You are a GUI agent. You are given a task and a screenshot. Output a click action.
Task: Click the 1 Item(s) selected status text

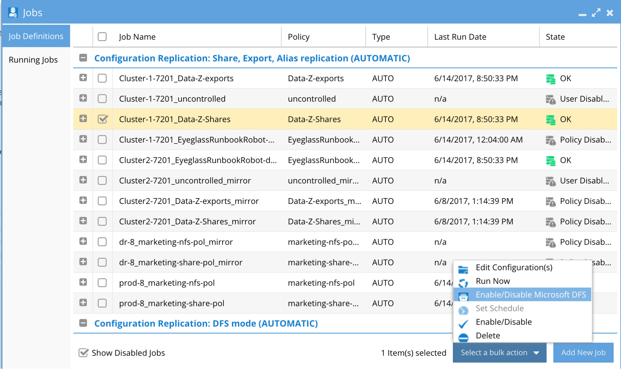[413, 353]
